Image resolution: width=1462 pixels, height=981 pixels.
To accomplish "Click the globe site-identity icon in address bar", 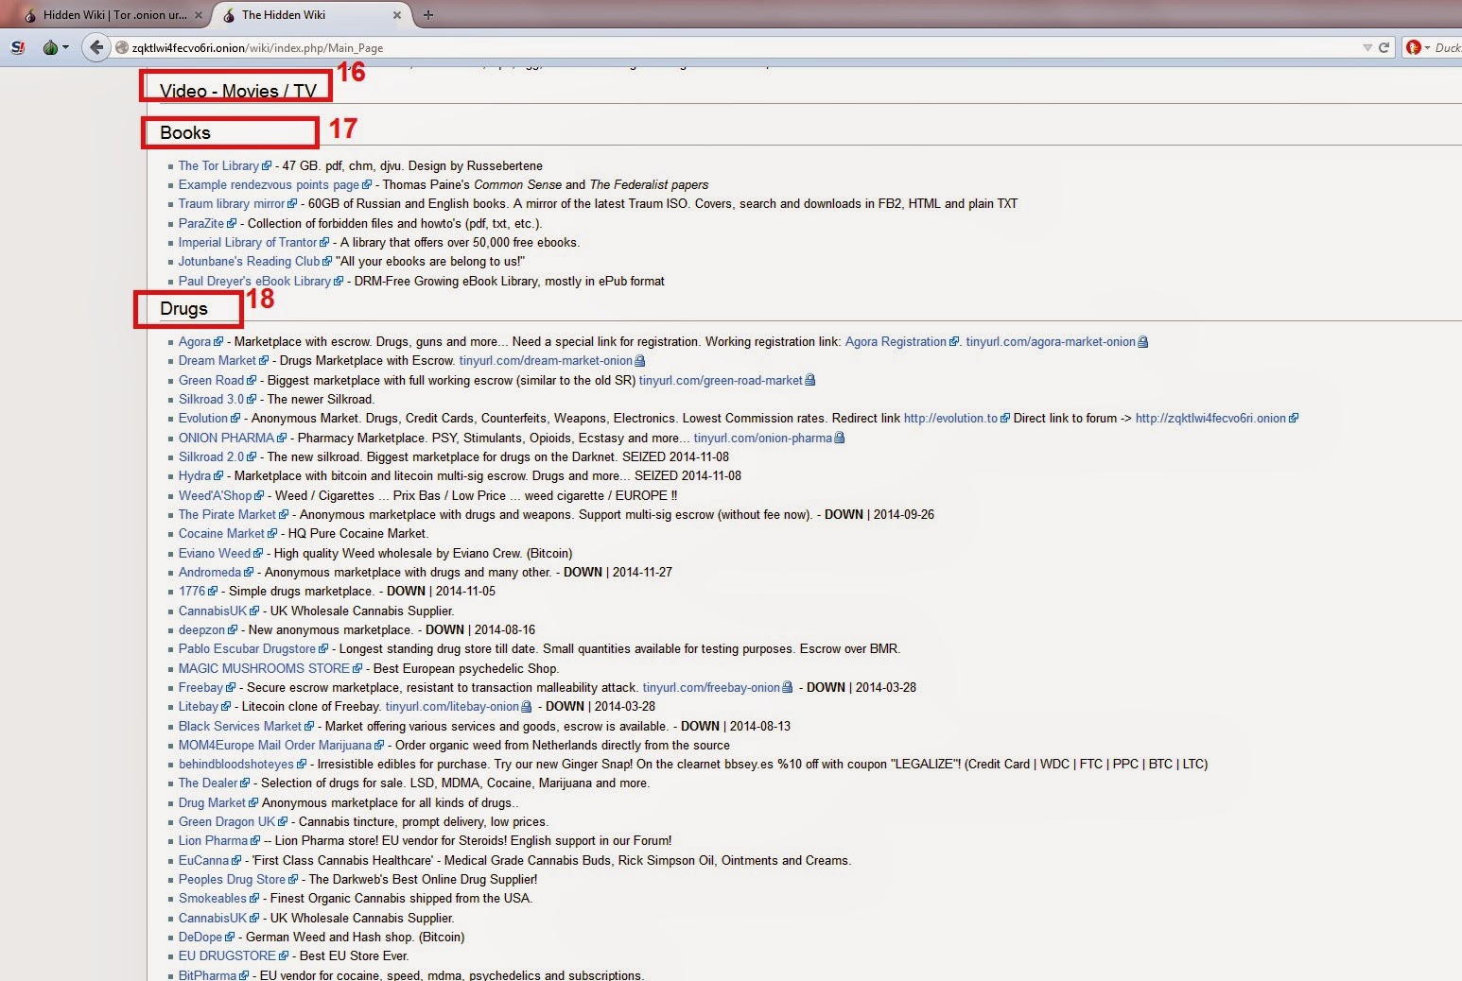I will coord(122,48).
